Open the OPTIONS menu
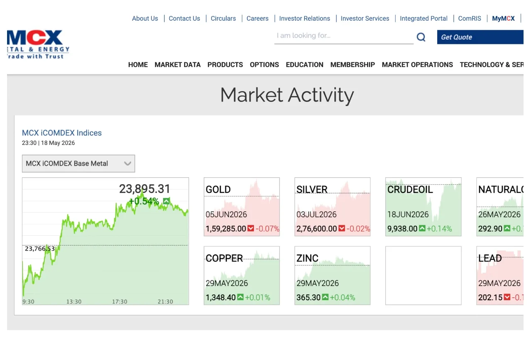 coord(264,65)
